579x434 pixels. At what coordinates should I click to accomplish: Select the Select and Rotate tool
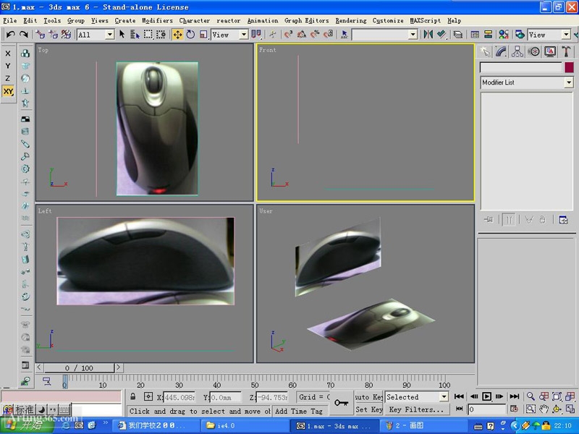tap(190, 34)
